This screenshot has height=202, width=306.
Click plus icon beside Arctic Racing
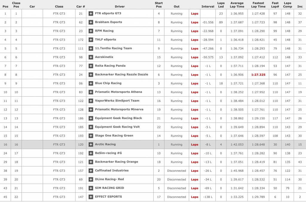pos(91,144)
